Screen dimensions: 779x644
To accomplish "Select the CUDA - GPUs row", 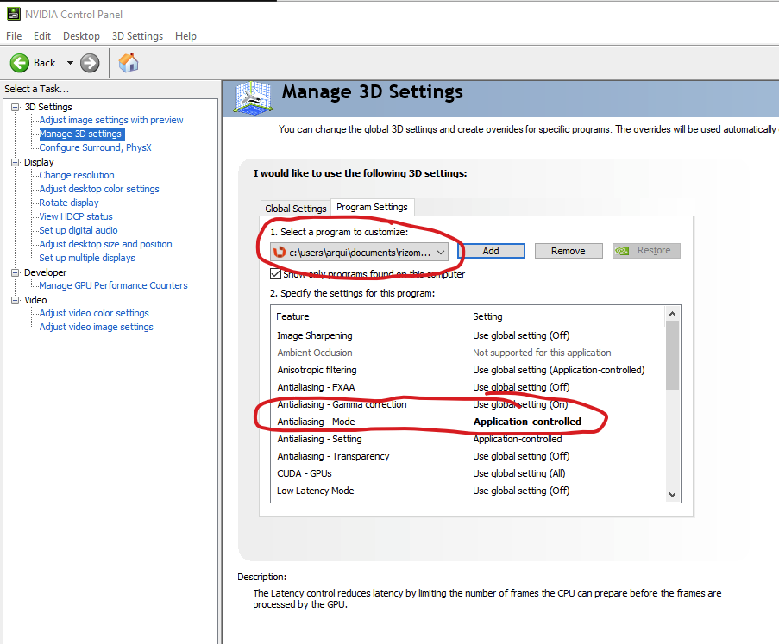I will coord(467,473).
